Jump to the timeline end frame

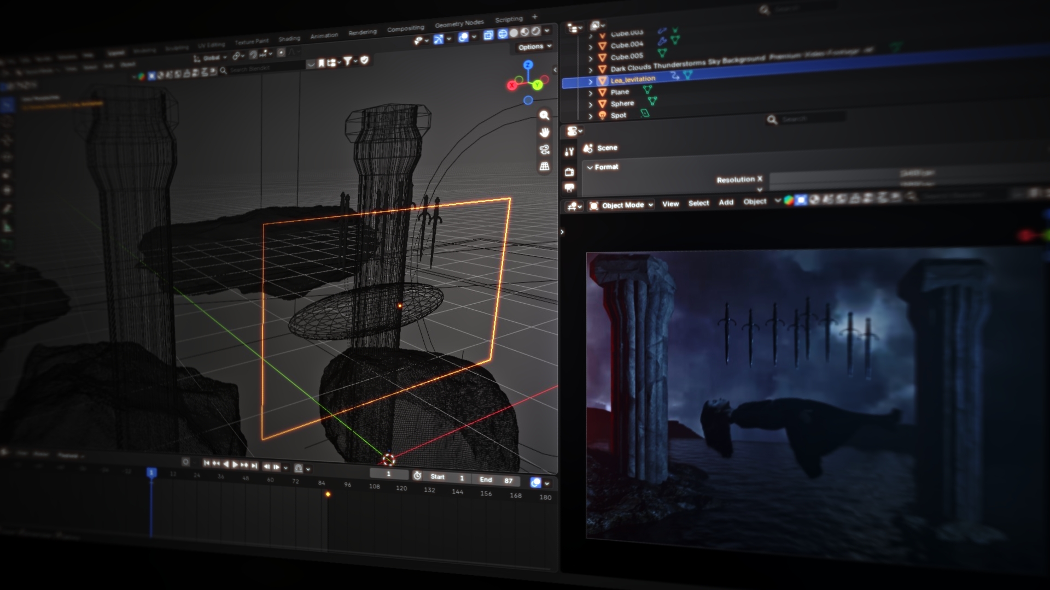click(254, 465)
